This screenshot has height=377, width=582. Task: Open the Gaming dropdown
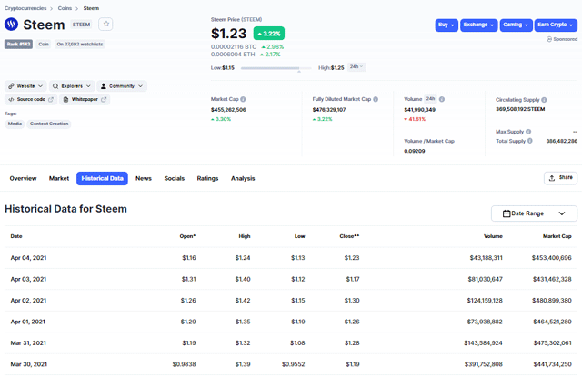[x=516, y=25]
